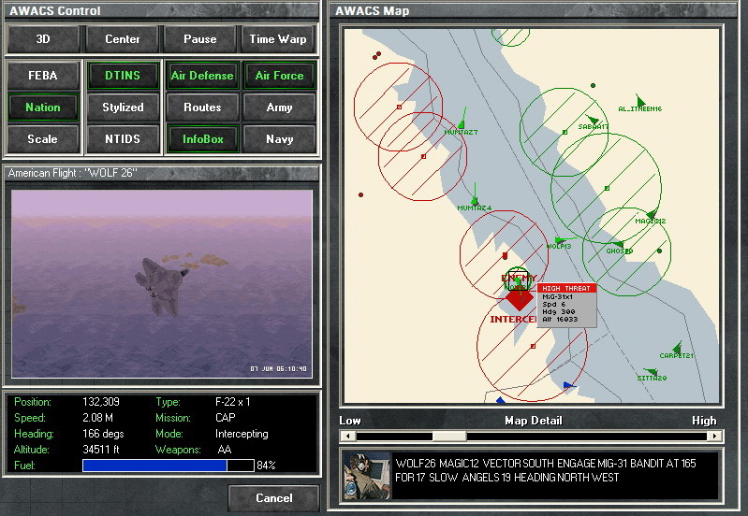Click the AWACS operator portrait
Screen dimensions: 748x516
point(367,476)
